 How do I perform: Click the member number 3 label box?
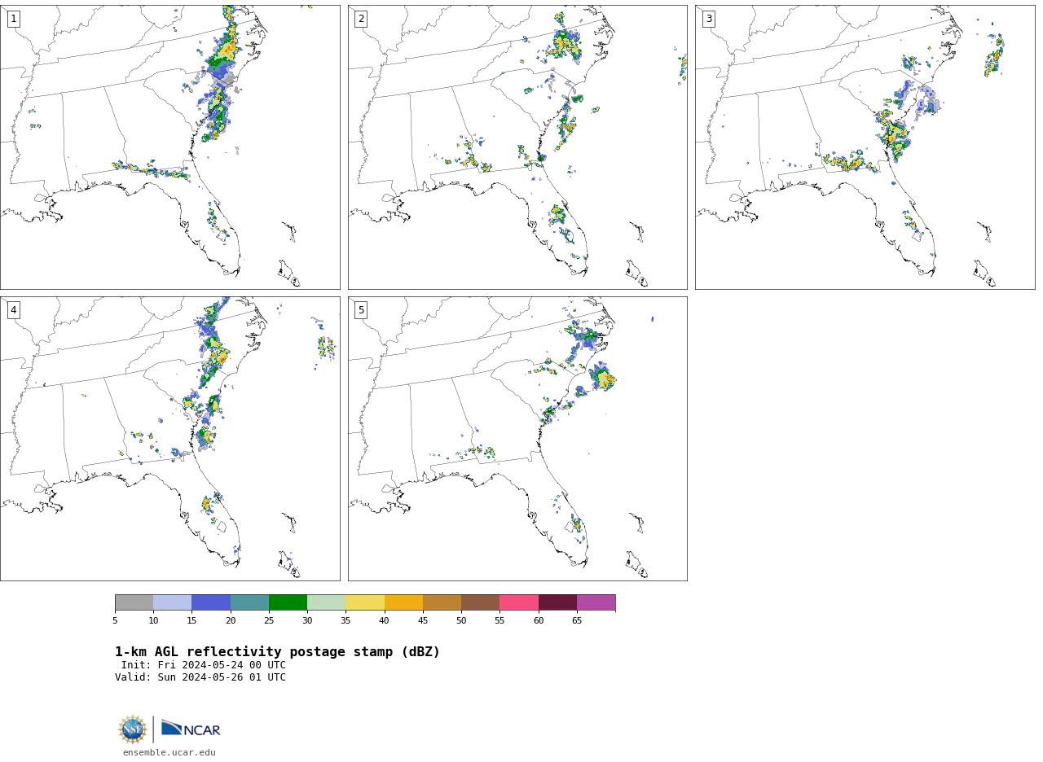(x=708, y=19)
